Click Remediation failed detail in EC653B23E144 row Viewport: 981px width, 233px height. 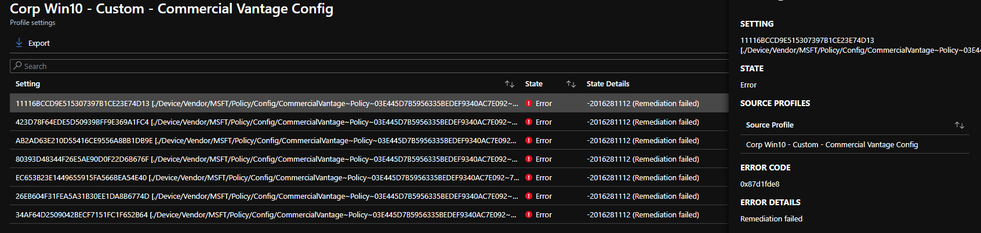coord(643,178)
